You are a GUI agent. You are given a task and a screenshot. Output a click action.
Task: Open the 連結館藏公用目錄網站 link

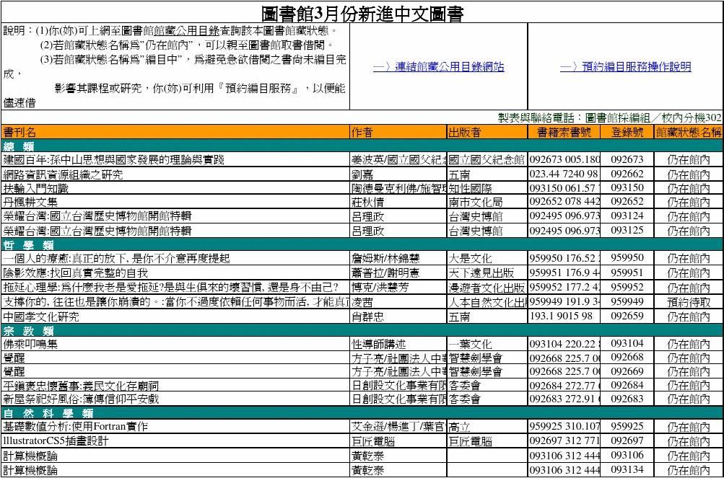click(439, 67)
